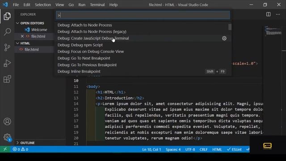This screenshot has width=286, height=161.
Task: Show errors and warnings count
Action: pos(20,149)
